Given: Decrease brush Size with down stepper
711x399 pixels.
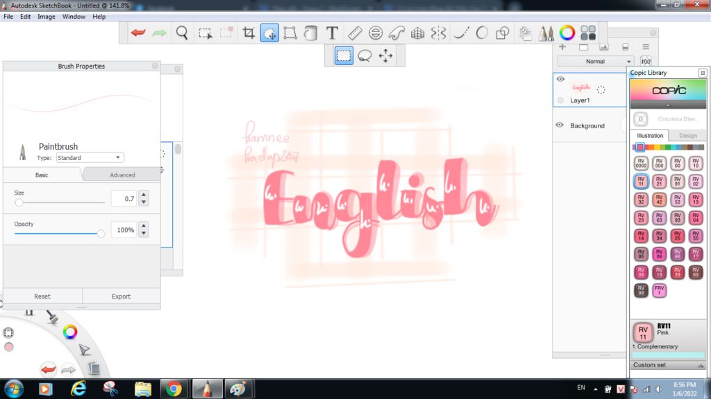Looking at the screenshot, I should (144, 202).
